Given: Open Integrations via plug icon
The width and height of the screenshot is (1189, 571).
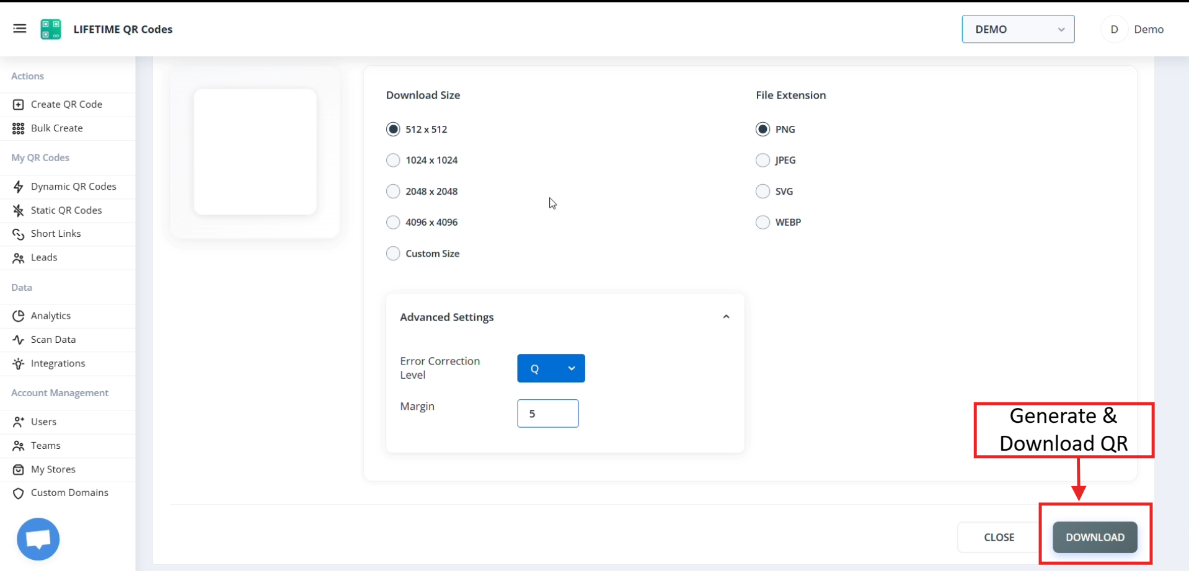Looking at the screenshot, I should pyautogui.click(x=18, y=363).
